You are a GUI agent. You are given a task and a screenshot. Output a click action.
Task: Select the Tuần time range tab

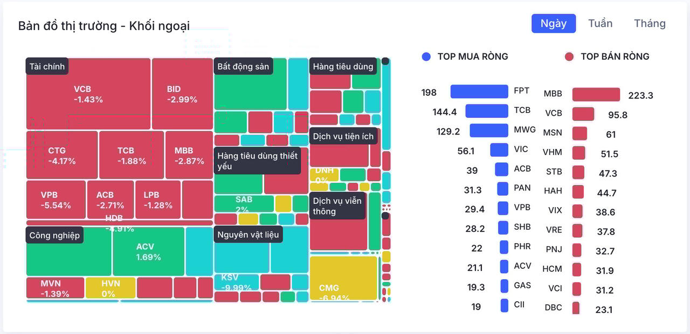pos(600,24)
